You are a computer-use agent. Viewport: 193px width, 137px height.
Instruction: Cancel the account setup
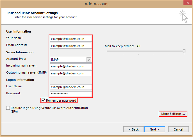178,129
